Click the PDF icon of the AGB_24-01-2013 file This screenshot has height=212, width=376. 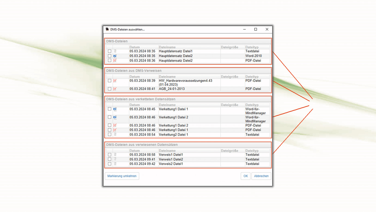(x=115, y=89)
